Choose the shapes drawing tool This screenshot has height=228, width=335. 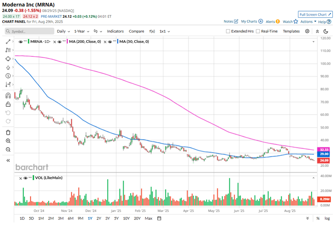click(8, 58)
